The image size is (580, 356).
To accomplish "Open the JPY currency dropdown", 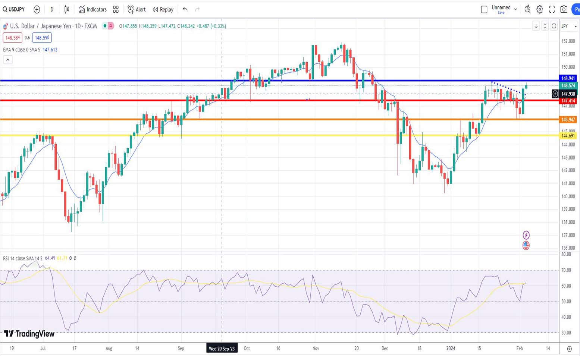I will click(x=569, y=26).
